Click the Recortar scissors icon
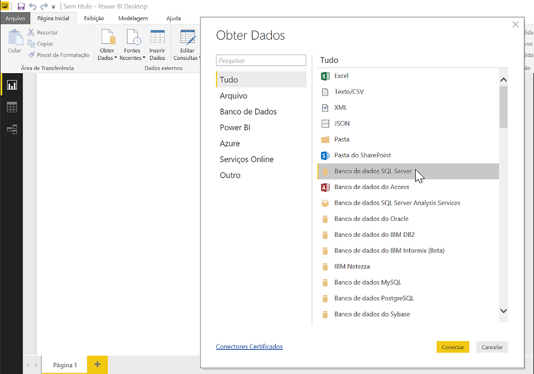This screenshot has width=534, height=374. [x=31, y=32]
